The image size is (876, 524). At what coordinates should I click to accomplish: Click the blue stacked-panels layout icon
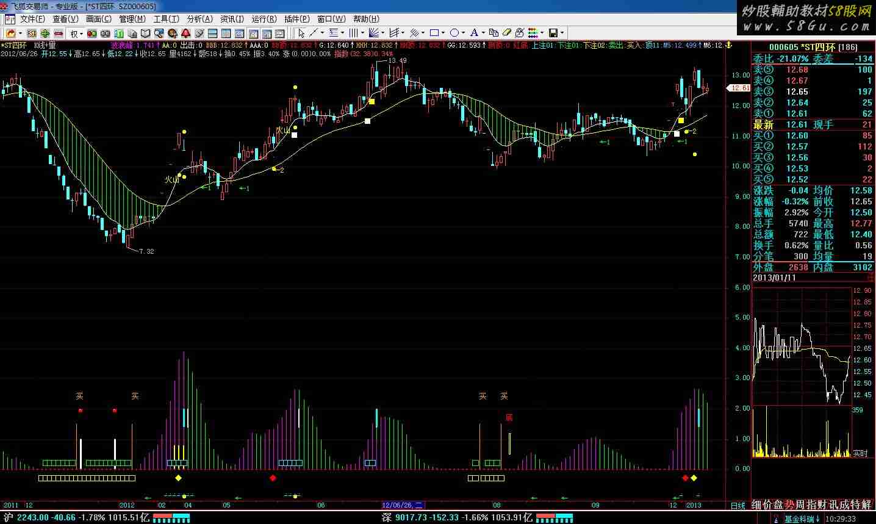tap(212, 33)
